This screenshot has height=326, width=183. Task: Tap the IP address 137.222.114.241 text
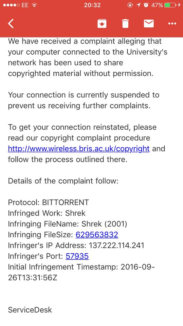[116, 245]
